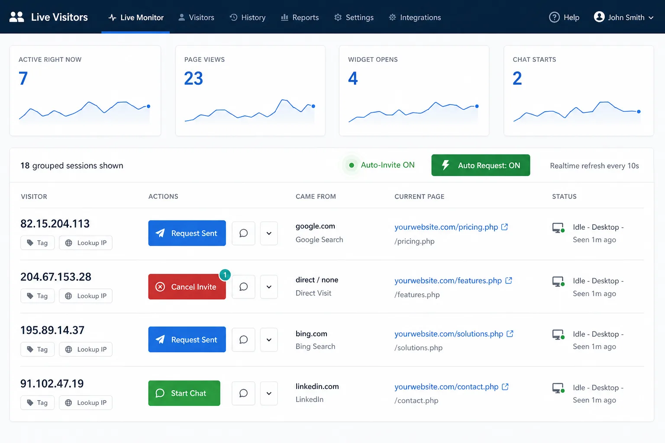Click chat bubble icon for 91.102.47.19

coord(243,393)
